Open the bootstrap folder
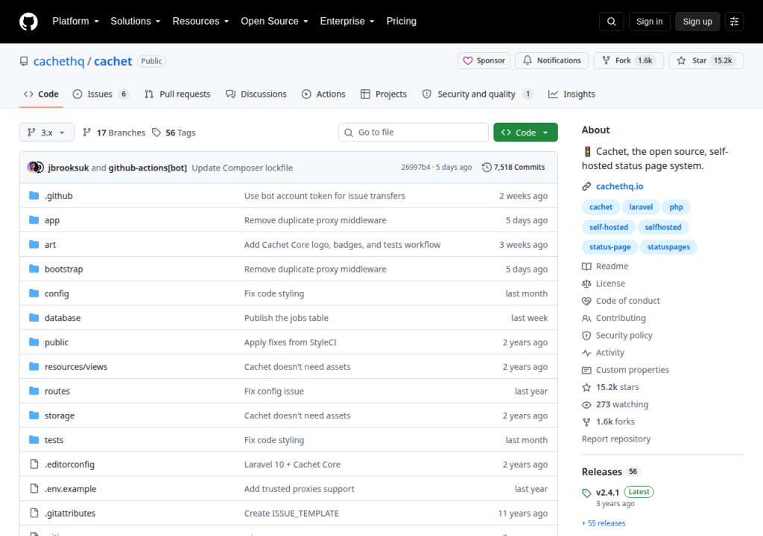Image resolution: width=763 pixels, height=536 pixels. (64, 269)
